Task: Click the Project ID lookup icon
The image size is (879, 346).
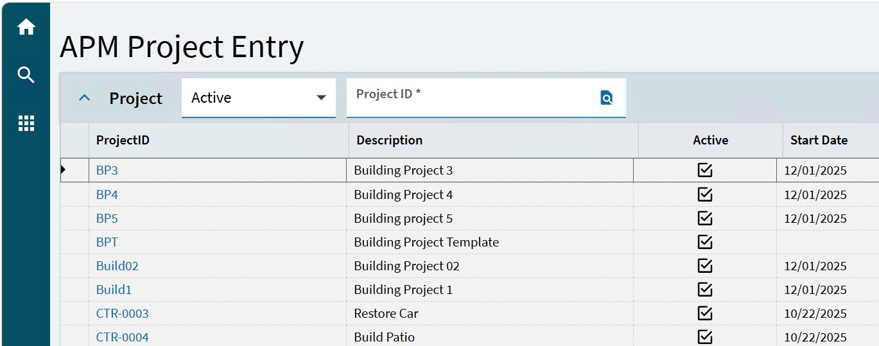Action: point(606,98)
